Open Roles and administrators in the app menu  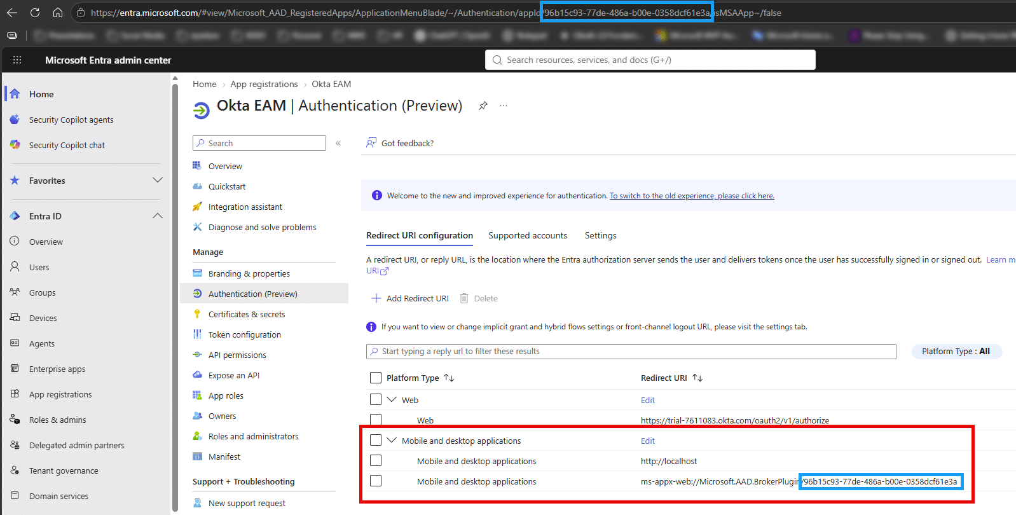[x=253, y=436]
